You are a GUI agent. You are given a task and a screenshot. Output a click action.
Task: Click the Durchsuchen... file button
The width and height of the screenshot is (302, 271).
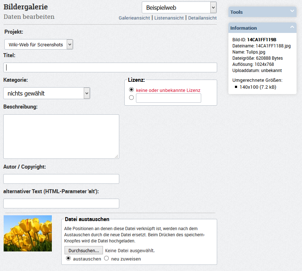(84, 250)
